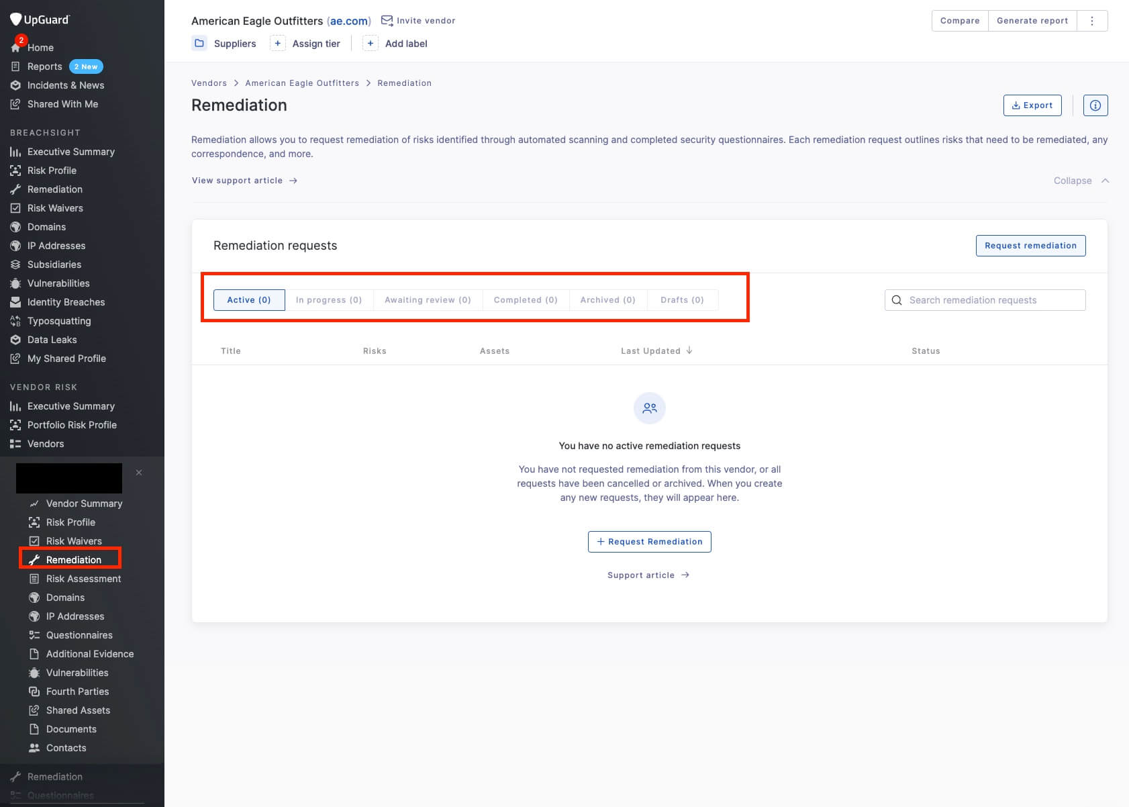Click the Suppliers folder label
The image size is (1129, 807).
tap(235, 44)
